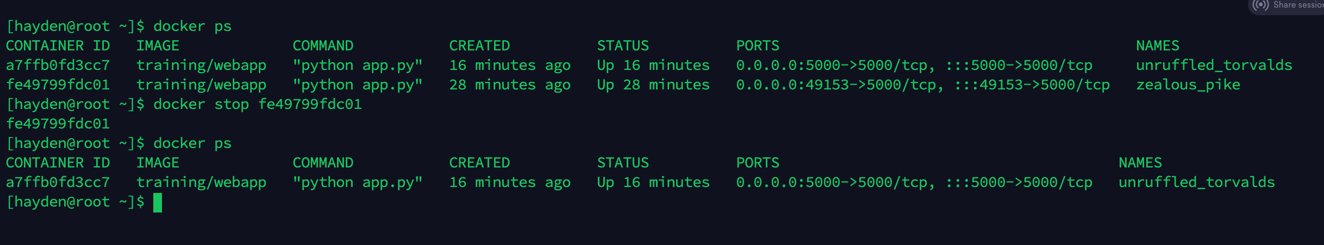Click training/webapp in the zealous_pike row

[x=201, y=85]
